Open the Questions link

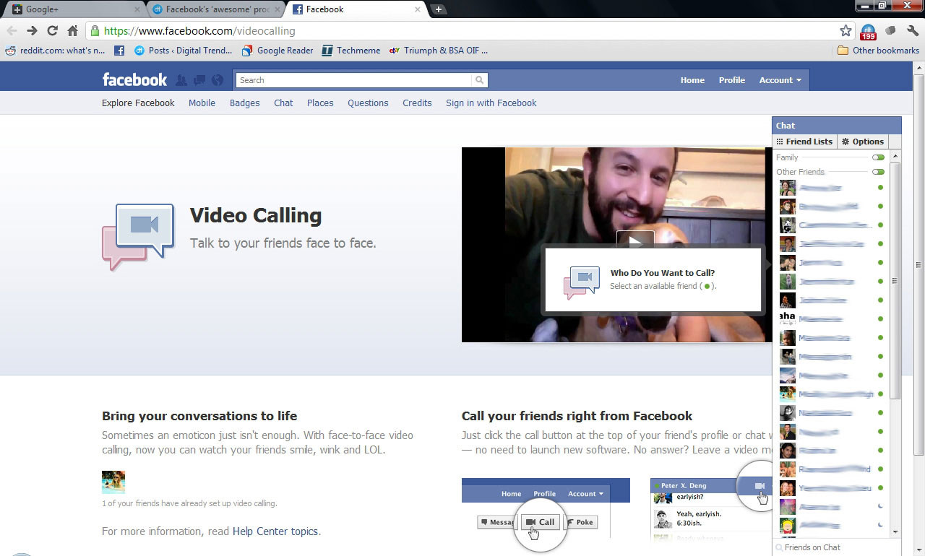pos(368,103)
